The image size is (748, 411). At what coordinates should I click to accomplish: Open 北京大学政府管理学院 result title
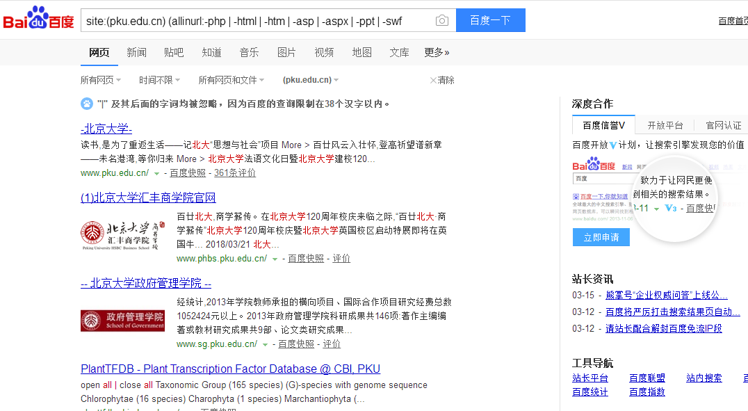146,283
